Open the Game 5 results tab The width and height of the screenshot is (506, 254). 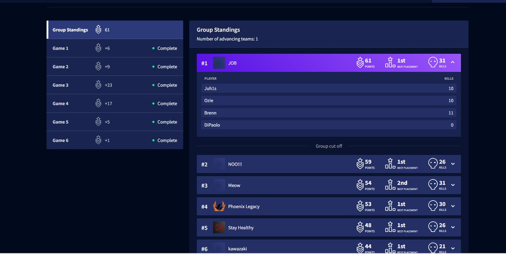click(115, 122)
